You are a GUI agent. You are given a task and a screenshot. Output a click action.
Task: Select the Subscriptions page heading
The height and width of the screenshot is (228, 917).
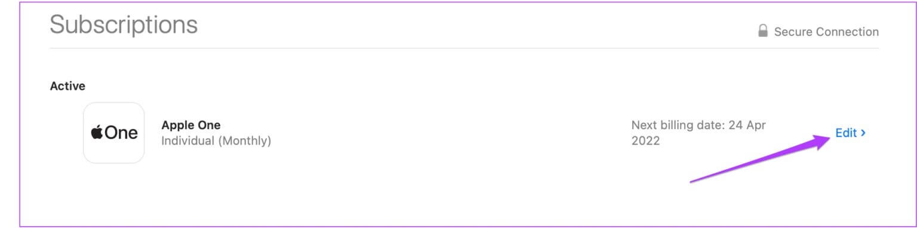(124, 24)
